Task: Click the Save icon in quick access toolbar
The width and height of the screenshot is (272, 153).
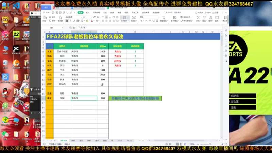Action: point(53,13)
